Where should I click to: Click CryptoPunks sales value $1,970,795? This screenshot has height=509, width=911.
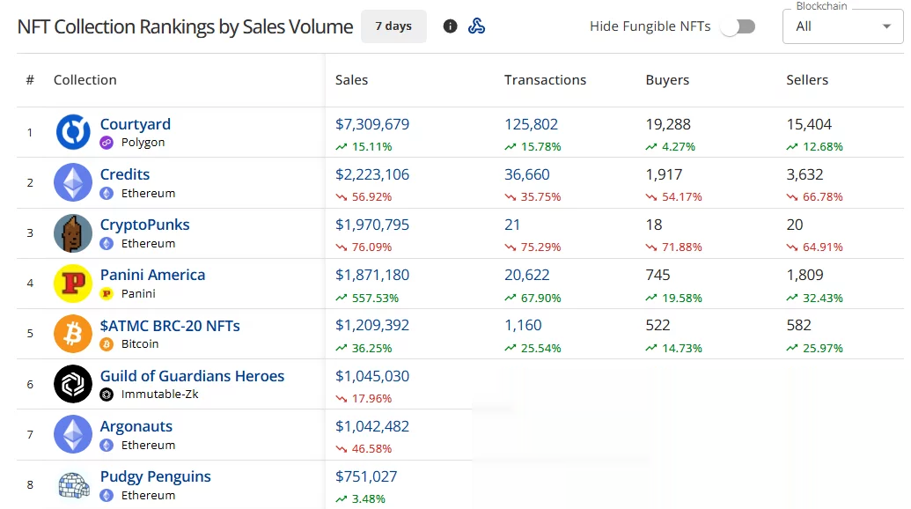pyautogui.click(x=372, y=225)
